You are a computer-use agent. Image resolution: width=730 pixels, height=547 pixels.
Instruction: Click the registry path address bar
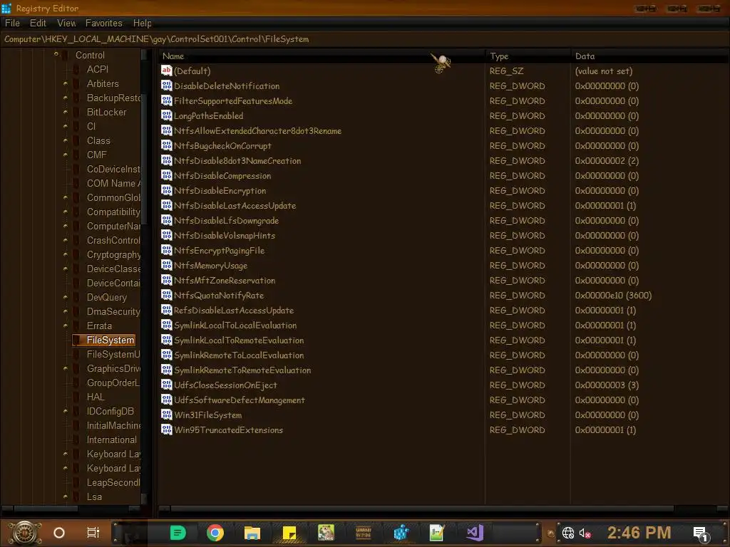[x=365, y=39]
